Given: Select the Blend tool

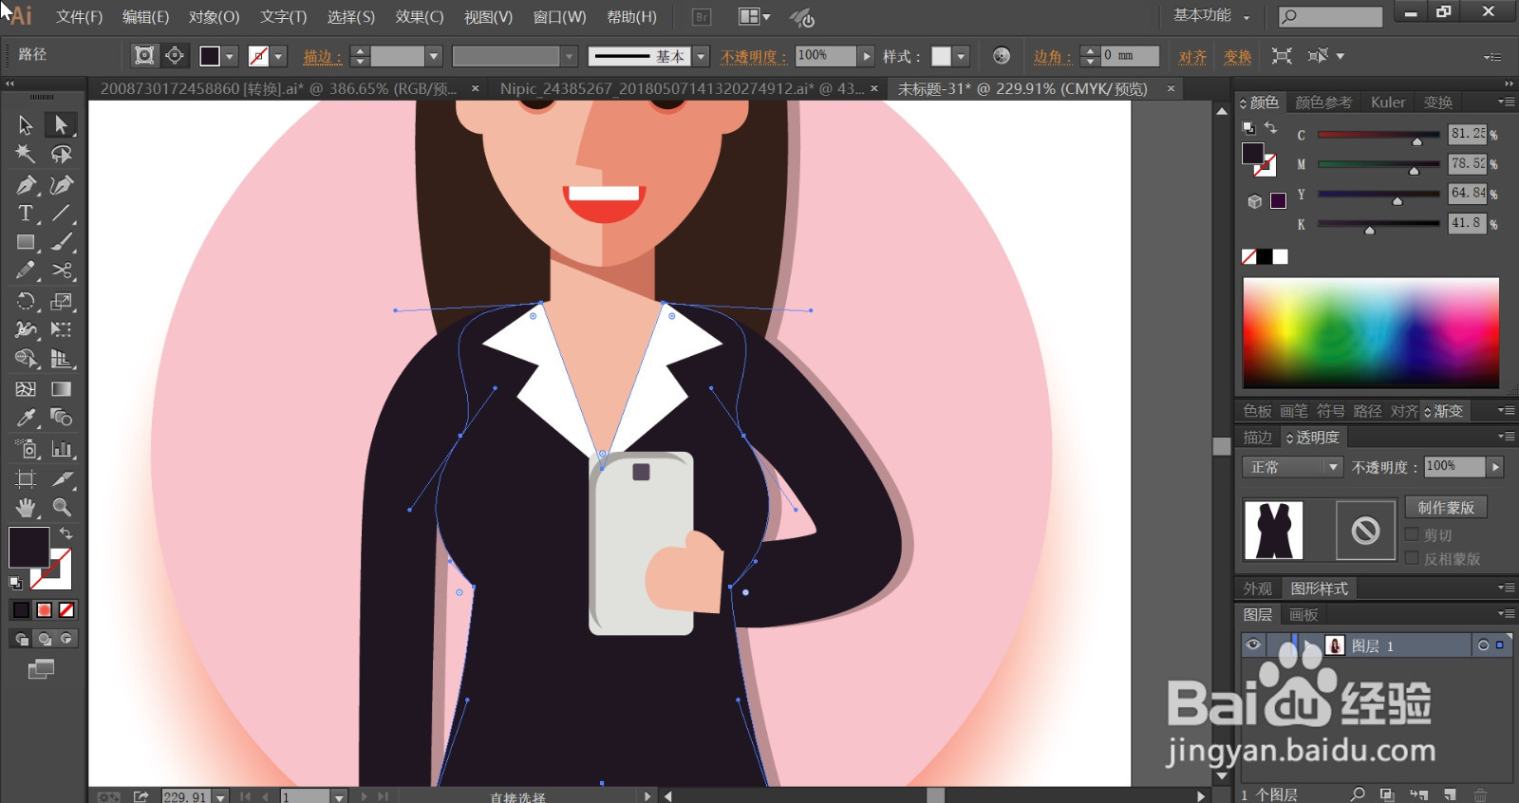Looking at the screenshot, I should pos(62,418).
